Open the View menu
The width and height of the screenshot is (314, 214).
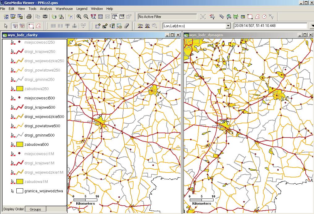pyautogui.click(x=21, y=9)
